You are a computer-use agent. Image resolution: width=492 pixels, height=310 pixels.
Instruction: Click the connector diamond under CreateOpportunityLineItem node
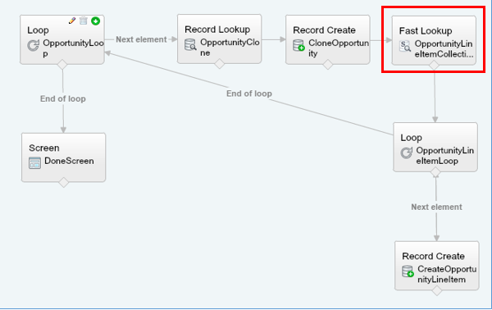(x=437, y=290)
